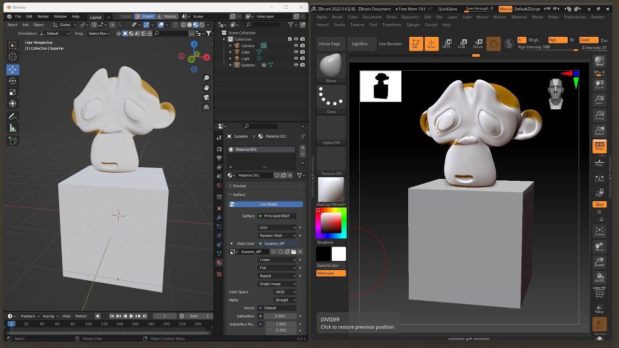Image resolution: width=619 pixels, height=348 pixels.
Task: Hide the Camera in the outliner
Action: click(296, 45)
